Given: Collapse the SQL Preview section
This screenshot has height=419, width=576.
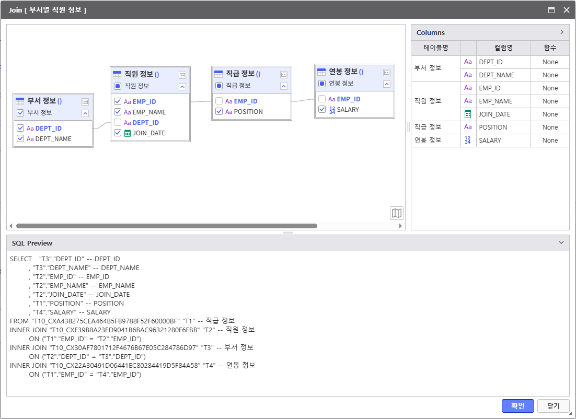Looking at the screenshot, I should pyautogui.click(x=561, y=243).
